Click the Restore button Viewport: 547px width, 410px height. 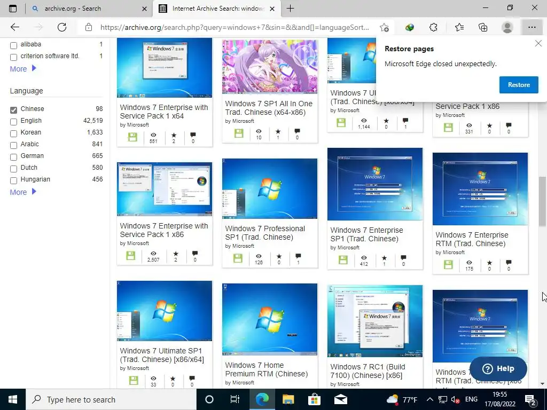pos(519,85)
